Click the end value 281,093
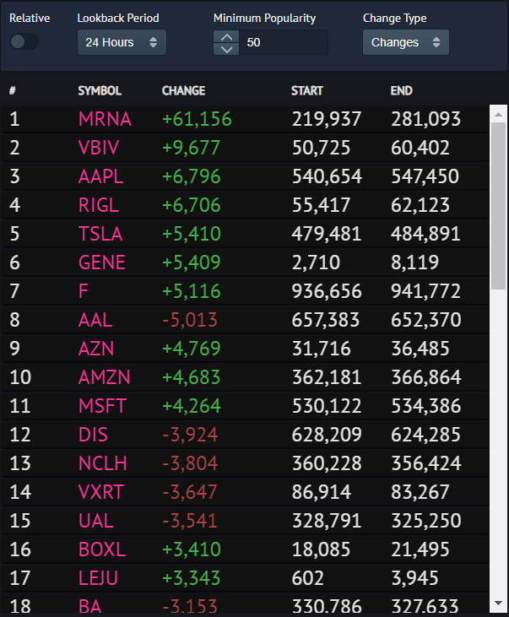 pyautogui.click(x=425, y=119)
